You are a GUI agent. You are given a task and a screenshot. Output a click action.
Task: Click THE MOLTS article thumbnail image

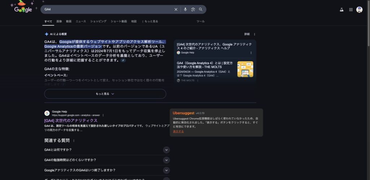click(245, 69)
